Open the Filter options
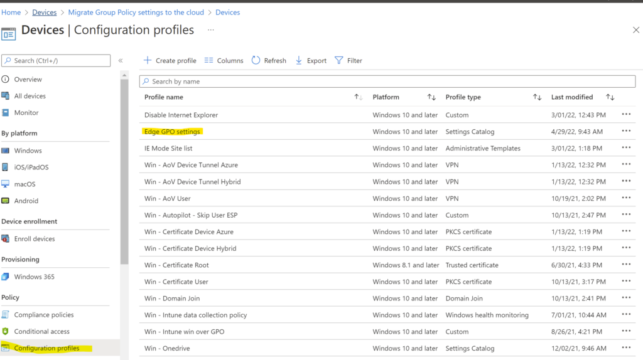The image size is (643, 360). tap(349, 60)
